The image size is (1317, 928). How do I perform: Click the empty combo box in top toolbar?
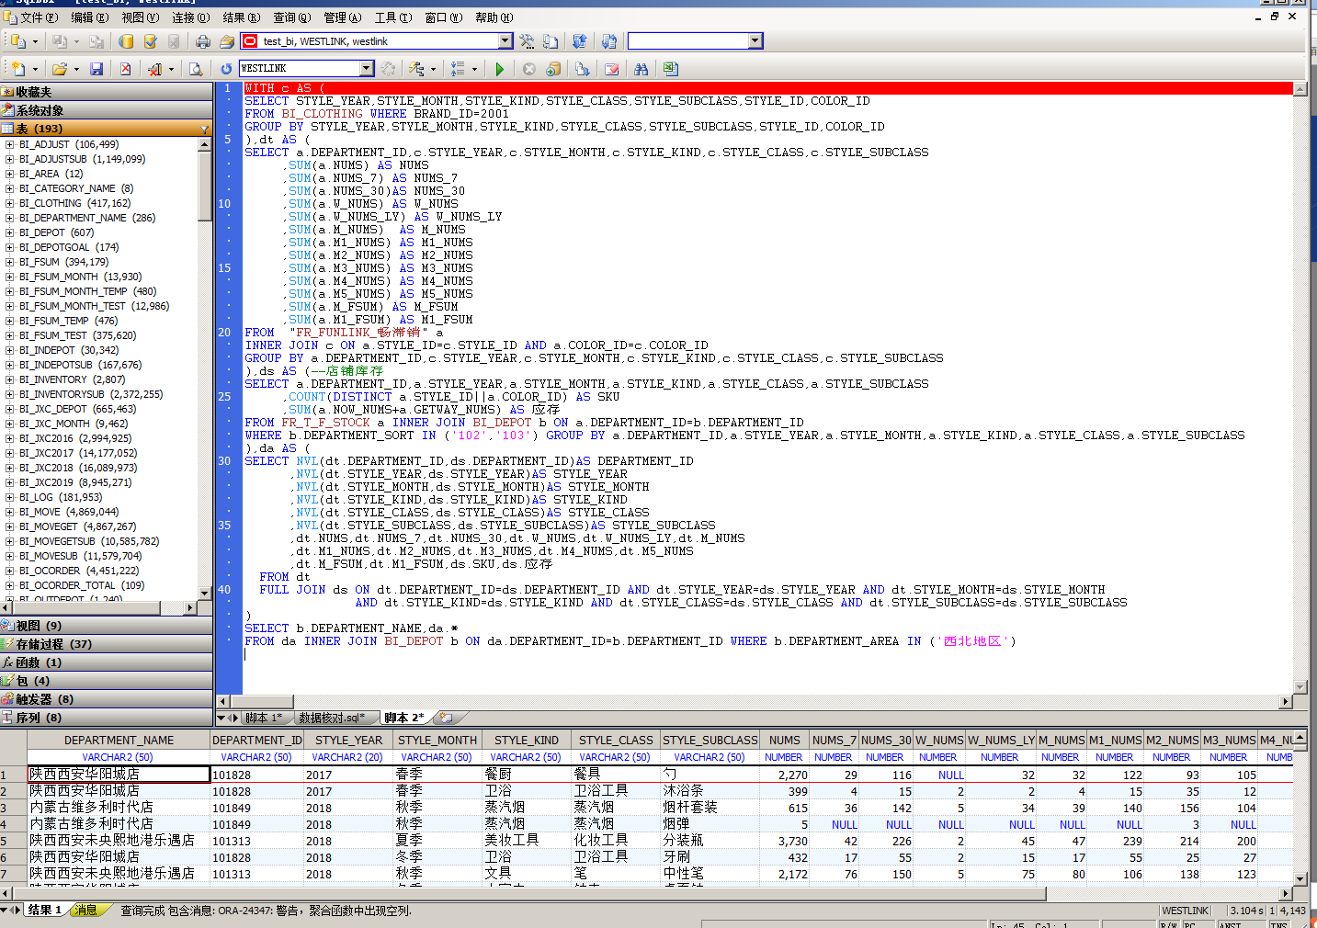click(688, 41)
